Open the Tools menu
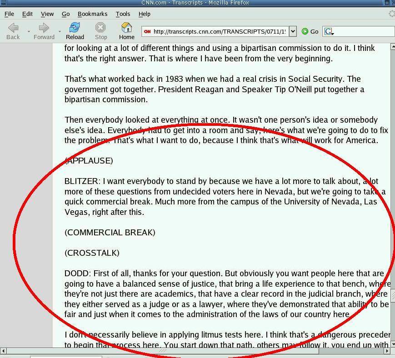 tap(123, 14)
